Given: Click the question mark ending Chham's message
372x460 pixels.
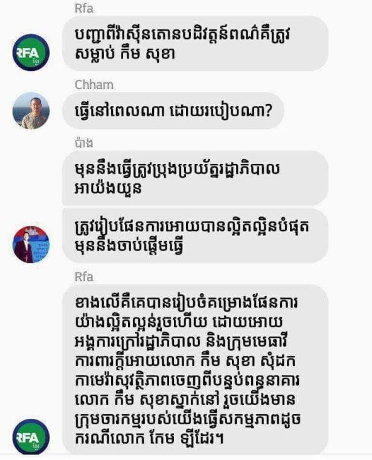Looking at the screenshot, I should 268,111.
